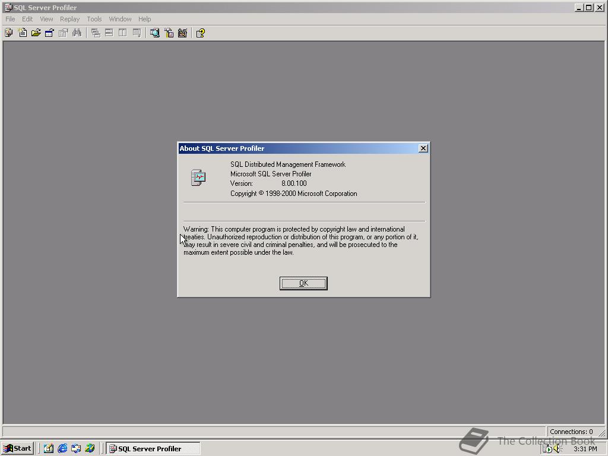Maximize the SQL Server Profiler main window

point(588,7)
